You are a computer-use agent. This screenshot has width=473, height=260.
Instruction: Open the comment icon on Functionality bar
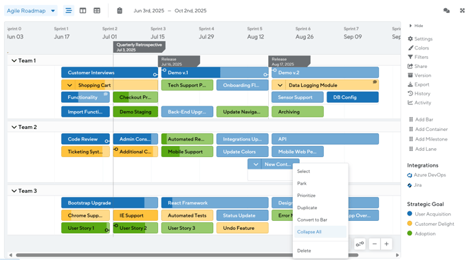[x=106, y=94]
